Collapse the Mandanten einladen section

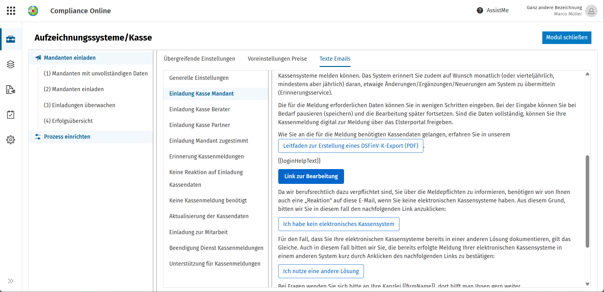pyautogui.click(x=91, y=58)
